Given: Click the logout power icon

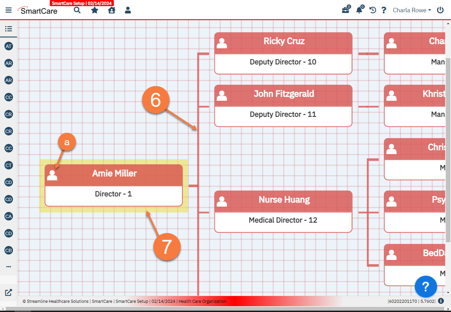Looking at the screenshot, I should pos(440,10).
